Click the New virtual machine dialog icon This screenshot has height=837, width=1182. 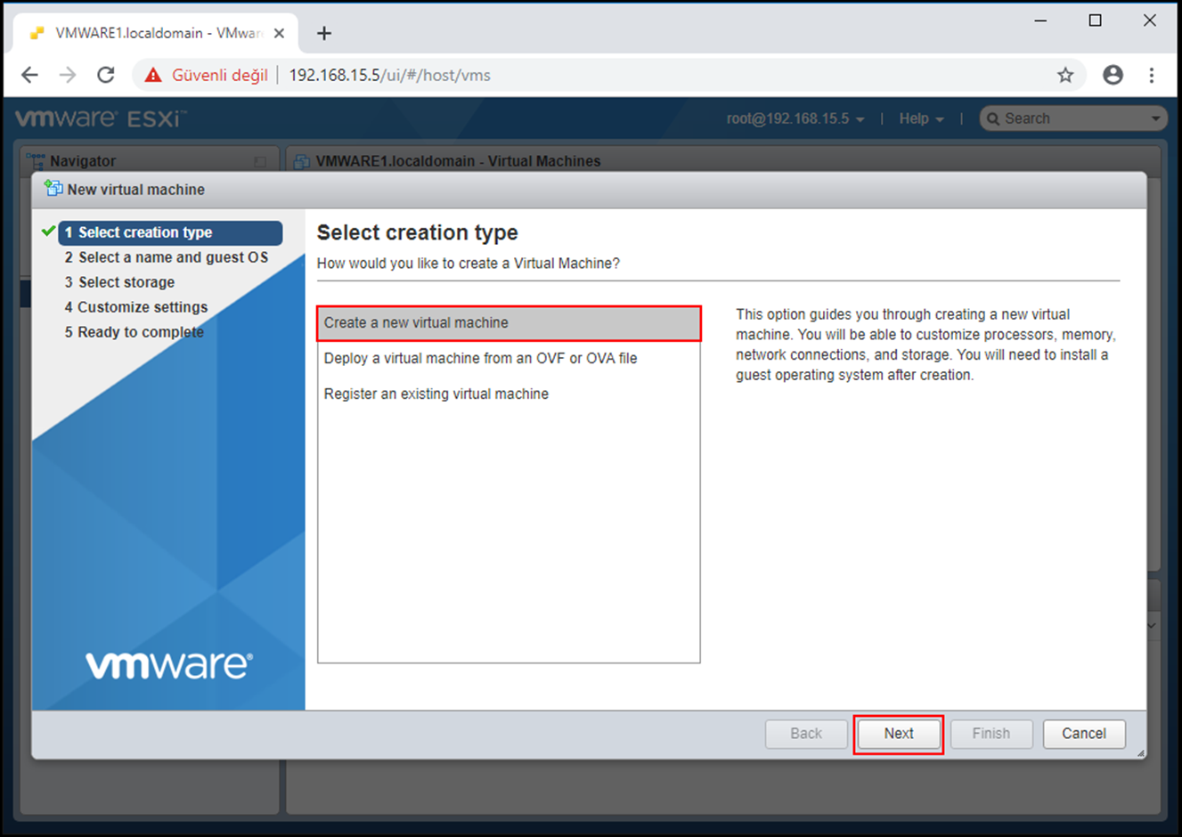click(53, 189)
